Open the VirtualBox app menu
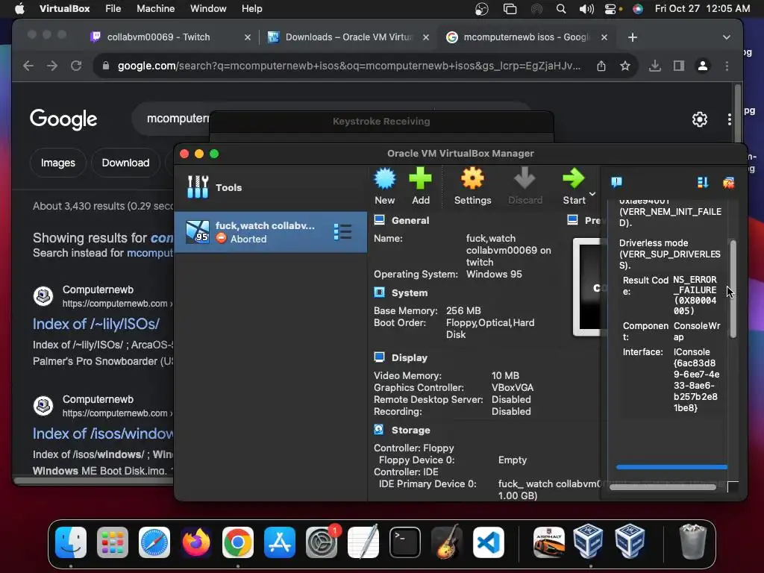The image size is (764, 573). click(x=64, y=9)
